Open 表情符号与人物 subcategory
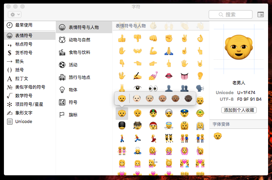Screen dimensions: 272x180 click(x=84, y=27)
